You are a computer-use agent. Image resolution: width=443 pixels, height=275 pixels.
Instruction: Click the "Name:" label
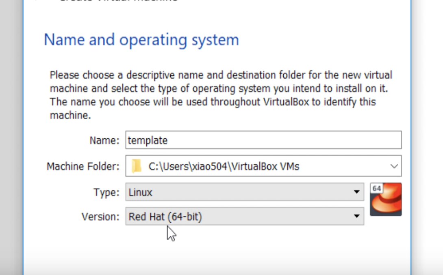(104, 141)
